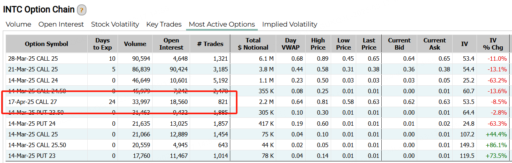Click IV change value +86.1%
This screenshot has height=163, width=512.
click(497, 145)
